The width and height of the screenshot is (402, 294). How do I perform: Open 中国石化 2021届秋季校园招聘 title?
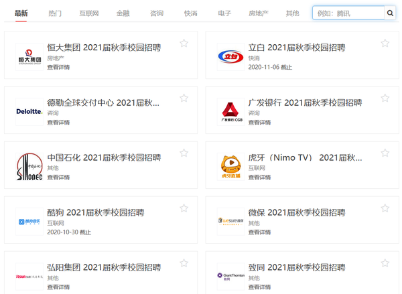[104, 157]
